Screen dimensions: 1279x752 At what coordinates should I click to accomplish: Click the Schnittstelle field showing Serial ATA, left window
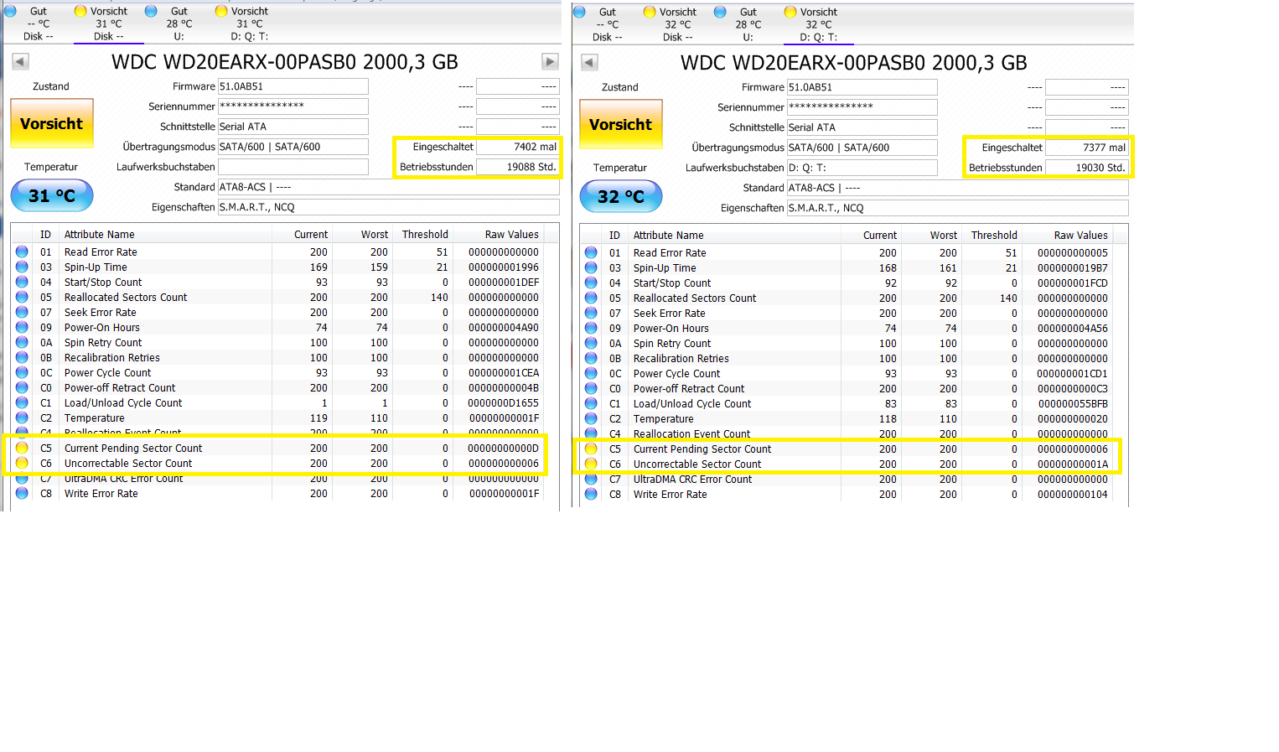[293, 127]
